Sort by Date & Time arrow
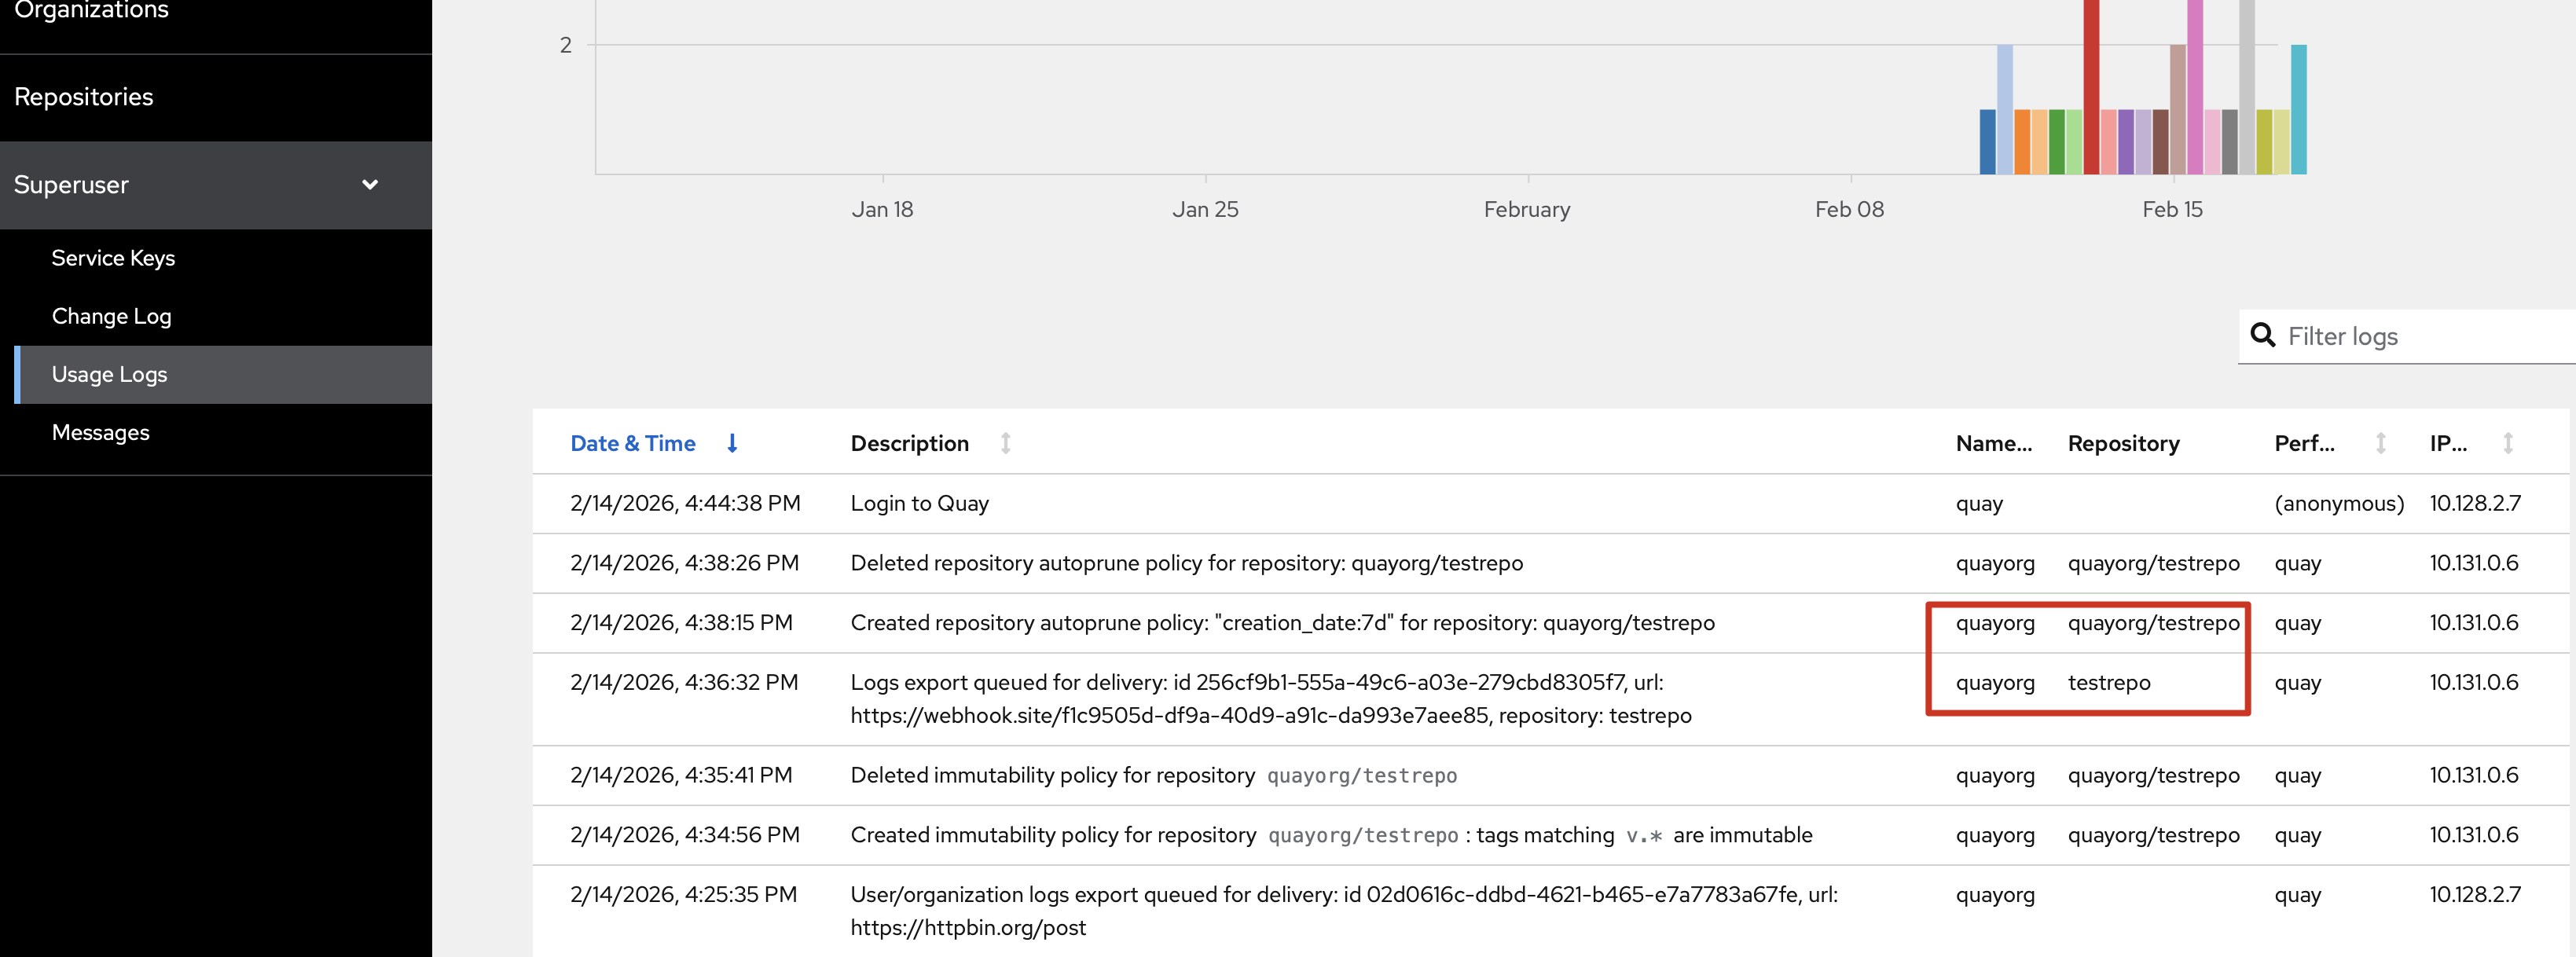Screen dimensions: 2576x957 (x=732, y=443)
